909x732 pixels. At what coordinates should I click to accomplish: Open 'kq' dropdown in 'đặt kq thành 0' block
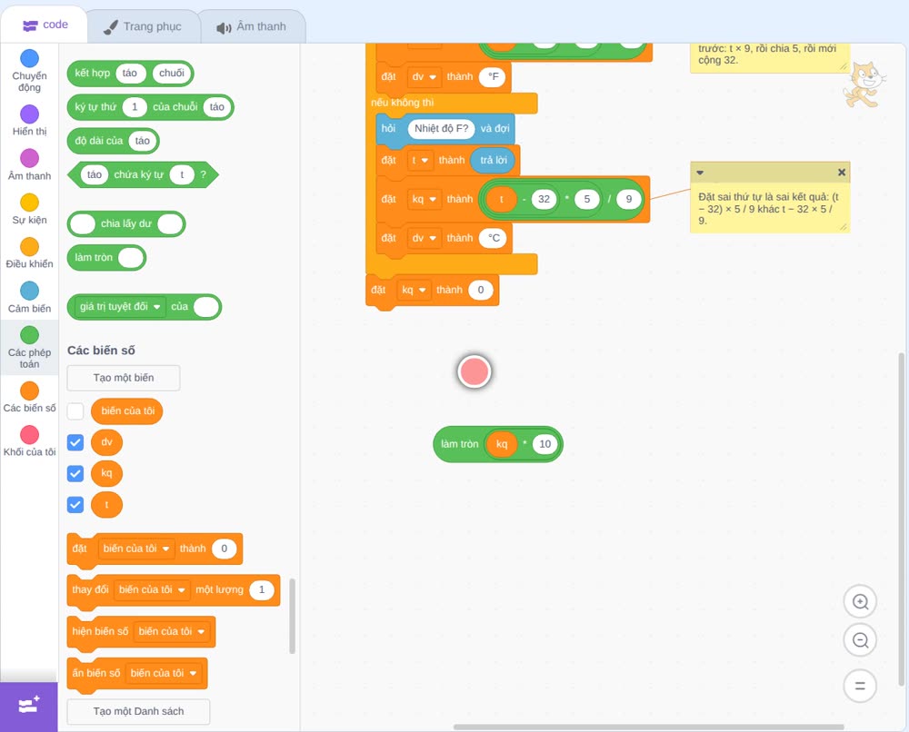[x=414, y=290]
